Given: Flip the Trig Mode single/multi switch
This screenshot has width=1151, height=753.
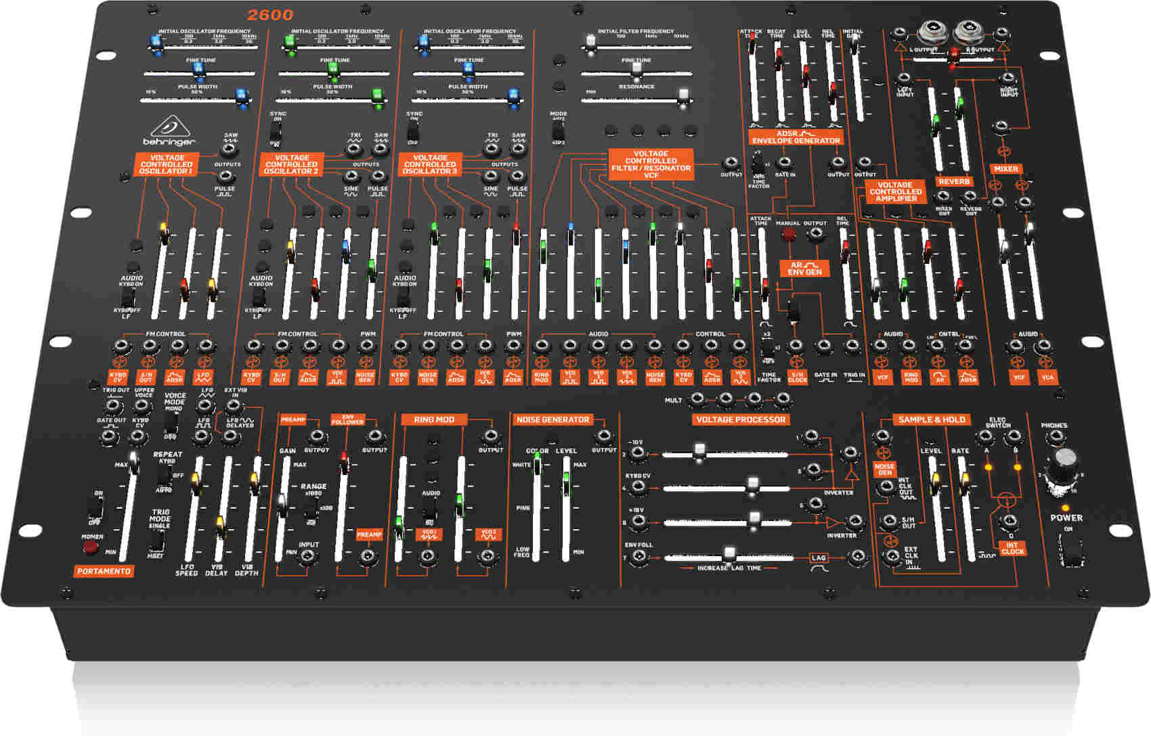Looking at the screenshot, I should coord(158,541).
